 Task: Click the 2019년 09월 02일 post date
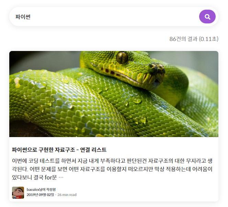point(40,195)
